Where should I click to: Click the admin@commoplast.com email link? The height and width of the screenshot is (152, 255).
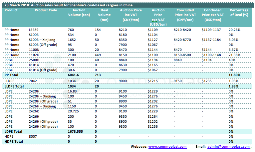coord(228,146)
